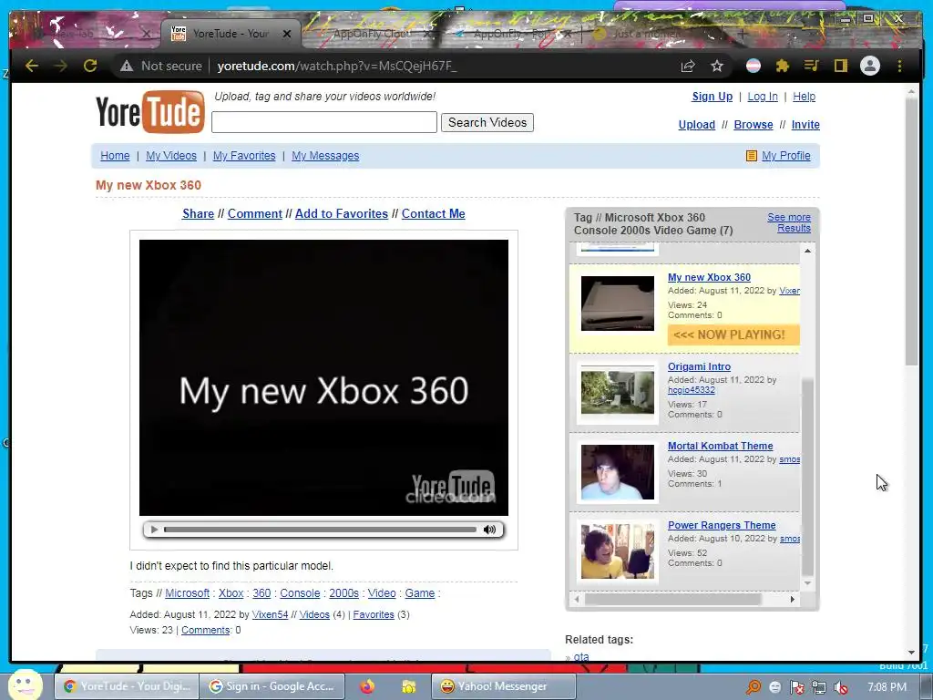Switch to the AppOnFly Cloud tab
933x700 pixels.
pos(372,34)
